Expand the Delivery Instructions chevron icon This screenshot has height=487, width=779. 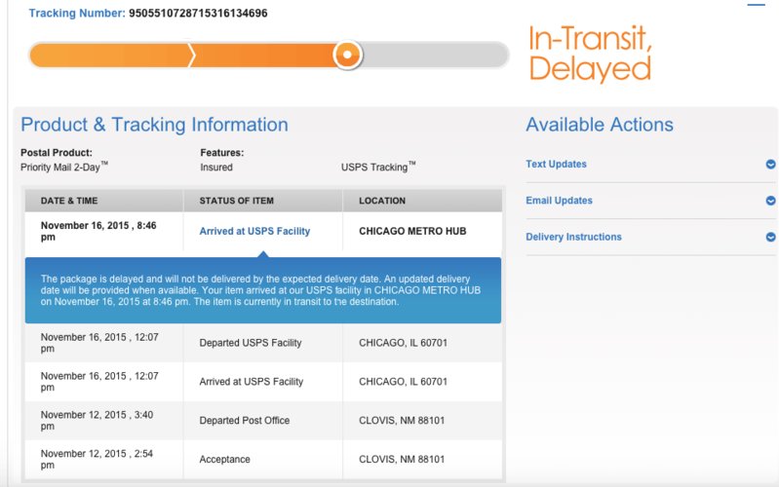click(x=770, y=237)
